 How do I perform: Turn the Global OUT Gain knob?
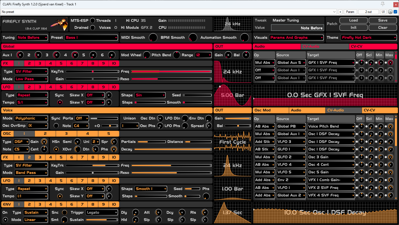click(x=228, y=55)
